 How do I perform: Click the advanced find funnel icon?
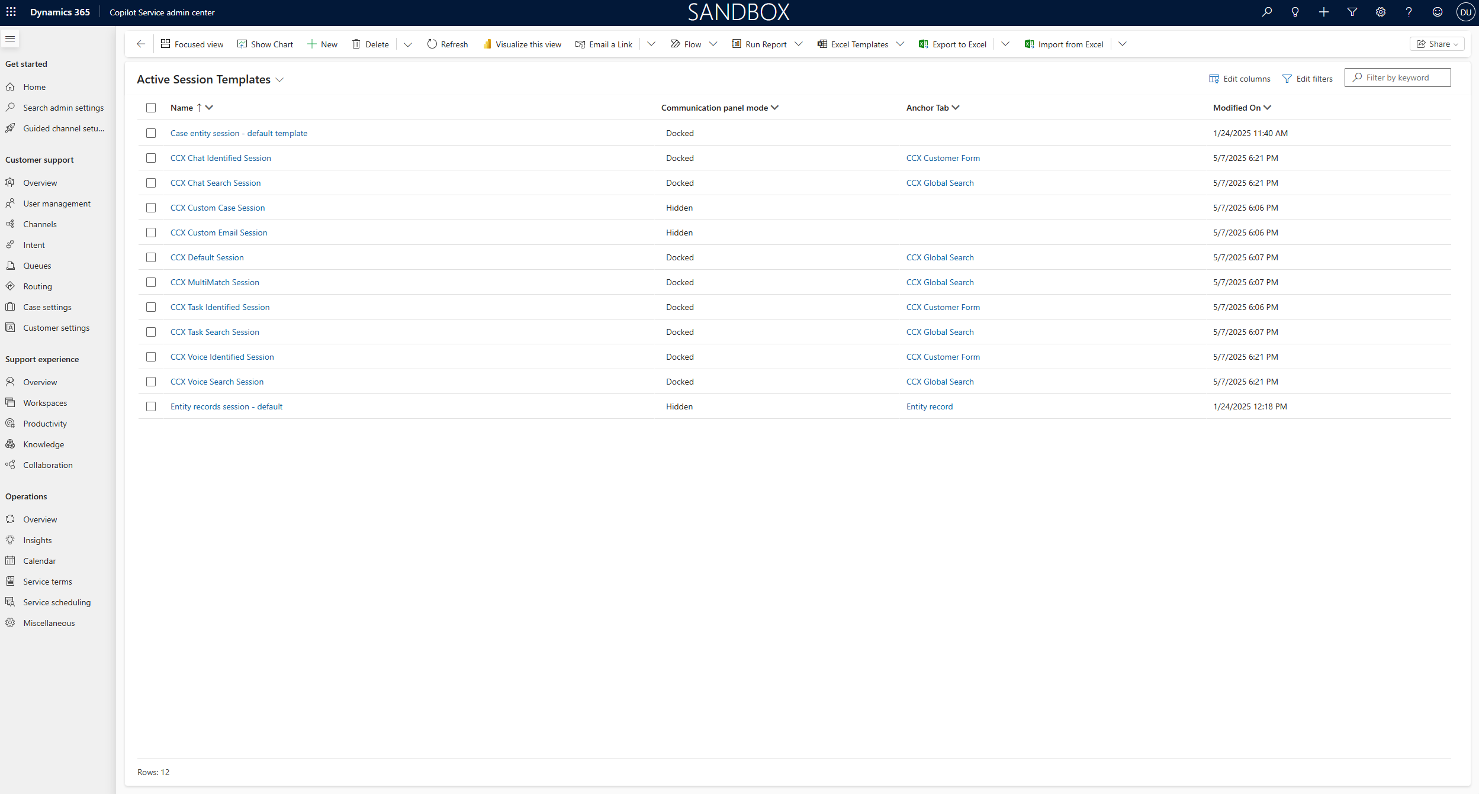(x=1352, y=12)
